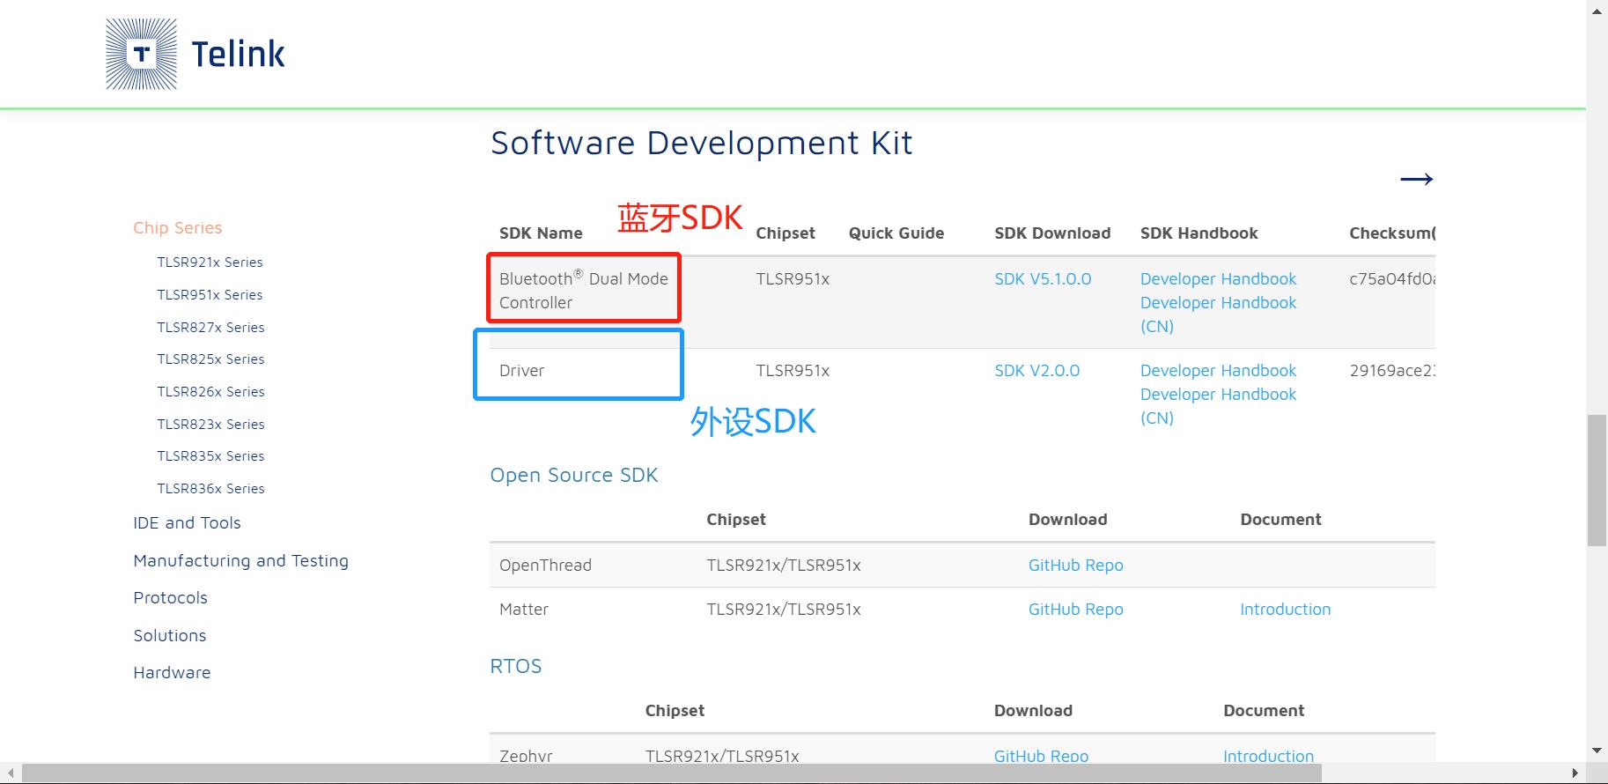This screenshot has height=784, width=1608.
Task: Click the Matter row label
Action: [x=524, y=610]
